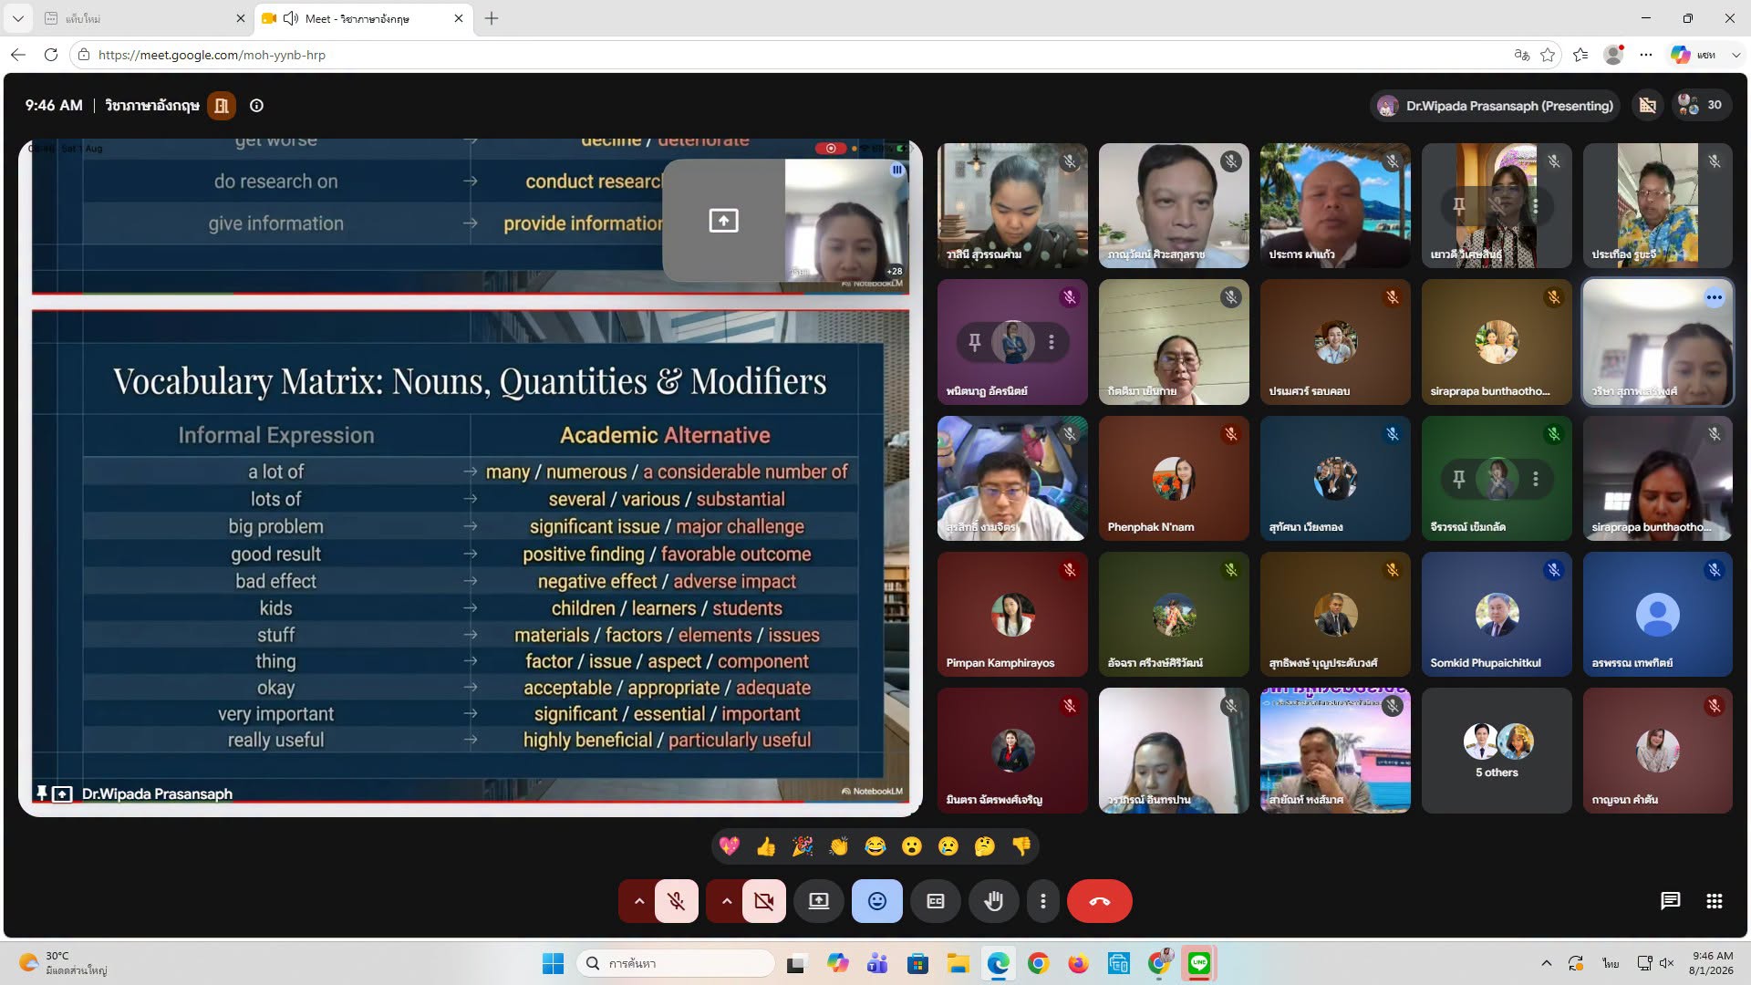Send the thumbs up reaction
The height and width of the screenshot is (985, 1751).
[766, 846]
